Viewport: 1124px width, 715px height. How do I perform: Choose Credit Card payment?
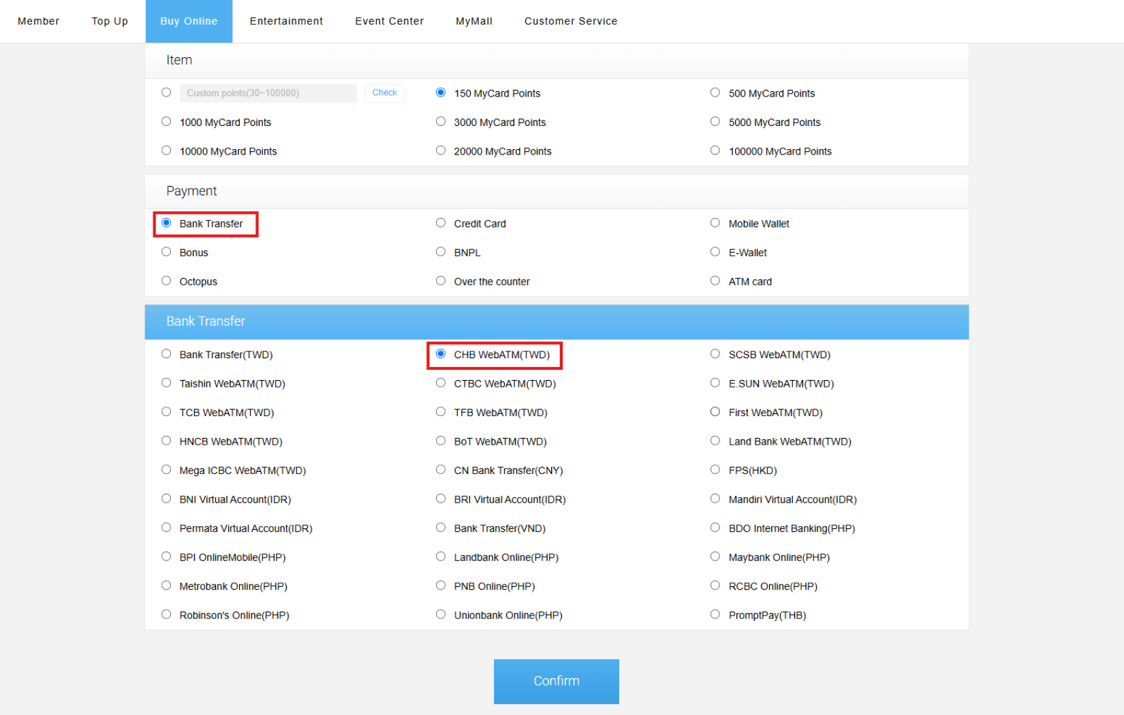(x=441, y=223)
